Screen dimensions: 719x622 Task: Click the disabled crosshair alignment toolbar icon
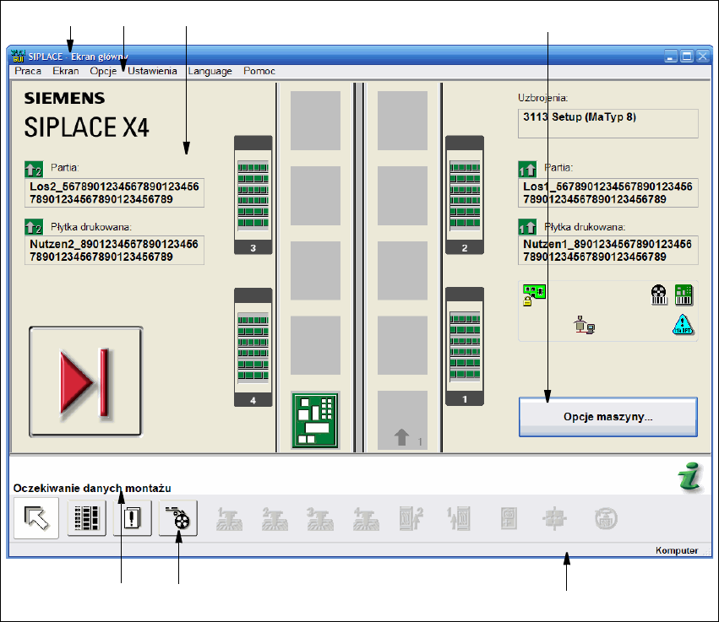click(554, 518)
